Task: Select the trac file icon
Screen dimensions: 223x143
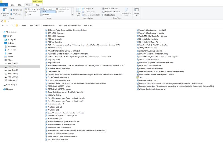Action: coord(137,77)
